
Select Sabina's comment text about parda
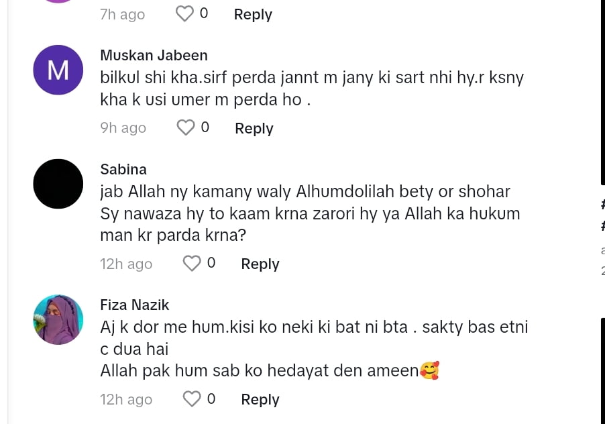310,214
